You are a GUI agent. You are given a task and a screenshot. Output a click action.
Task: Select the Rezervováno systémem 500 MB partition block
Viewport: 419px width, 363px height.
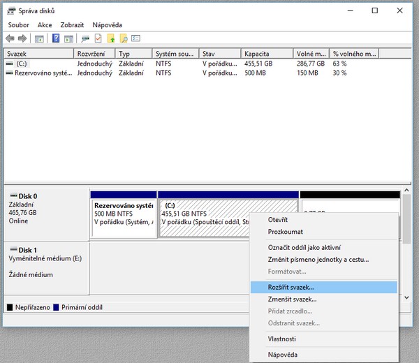tap(124, 218)
